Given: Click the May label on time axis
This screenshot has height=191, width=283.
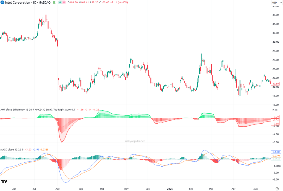Looking at the screenshot, I should click(256, 189).
